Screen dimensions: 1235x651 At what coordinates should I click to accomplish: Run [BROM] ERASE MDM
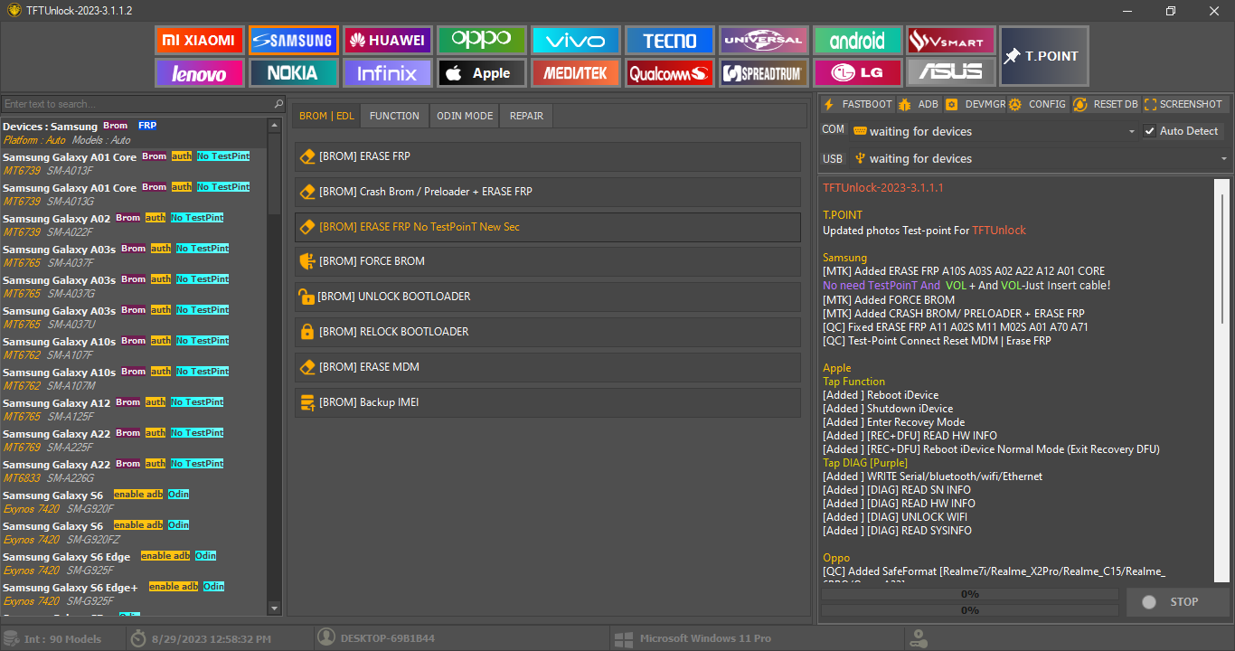[x=548, y=367]
